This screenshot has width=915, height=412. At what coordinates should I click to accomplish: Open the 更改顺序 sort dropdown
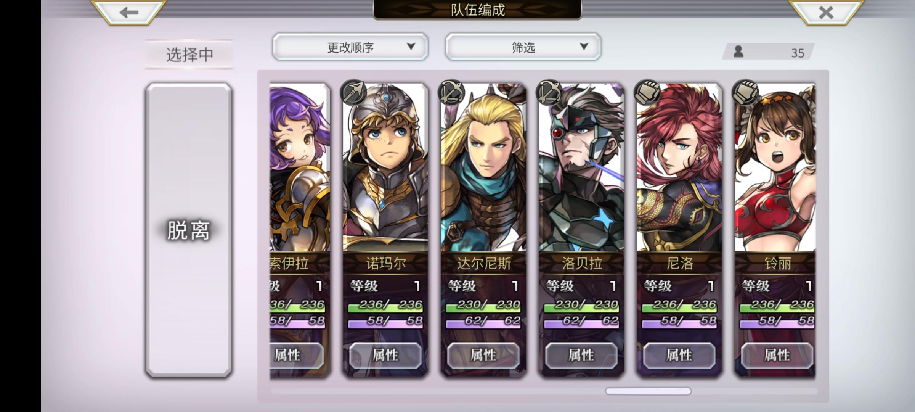pyautogui.click(x=350, y=47)
